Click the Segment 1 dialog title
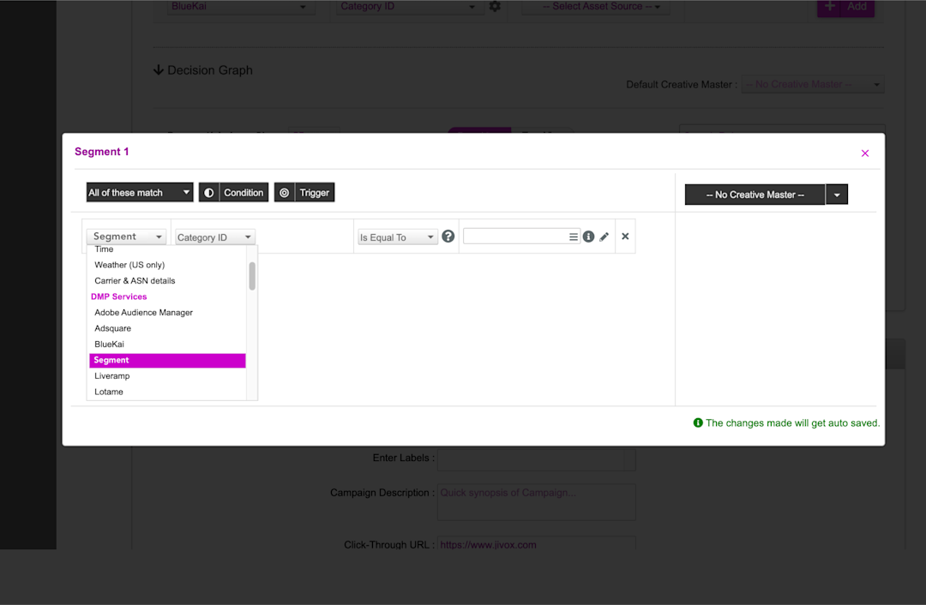Image resolution: width=926 pixels, height=605 pixels. pos(101,153)
